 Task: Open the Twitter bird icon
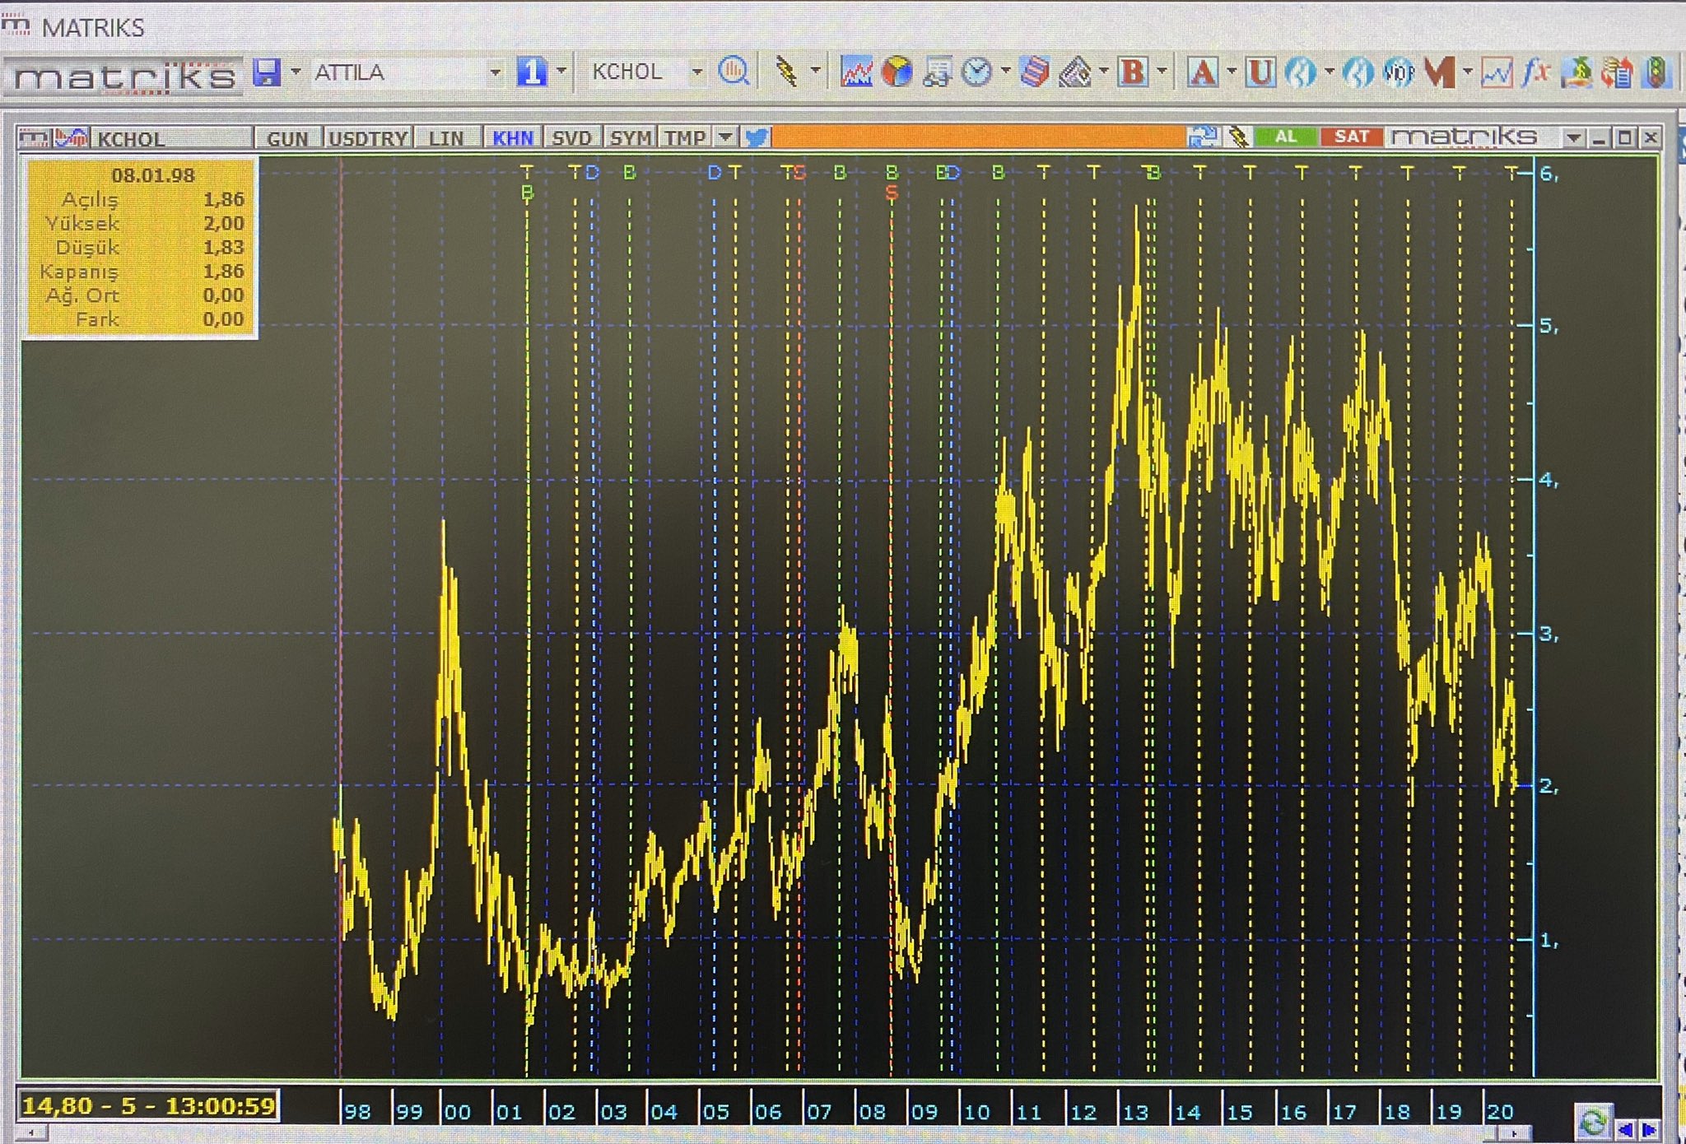coord(755,137)
